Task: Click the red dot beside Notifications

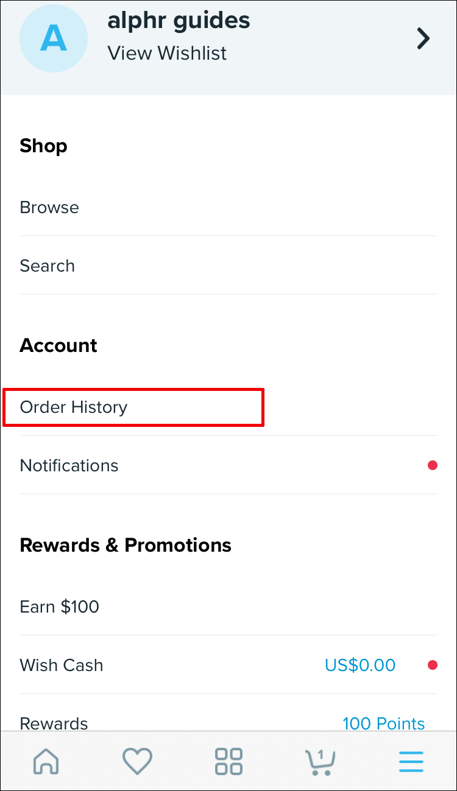Action: click(x=433, y=466)
